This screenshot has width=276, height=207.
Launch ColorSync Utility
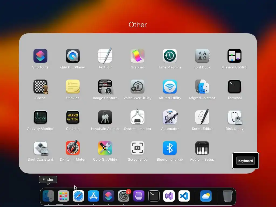(x=105, y=148)
